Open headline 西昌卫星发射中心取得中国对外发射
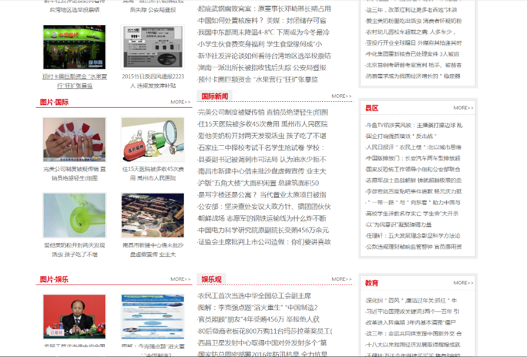Image resolution: width=527 pixels, height=357 pixels. 262,343
